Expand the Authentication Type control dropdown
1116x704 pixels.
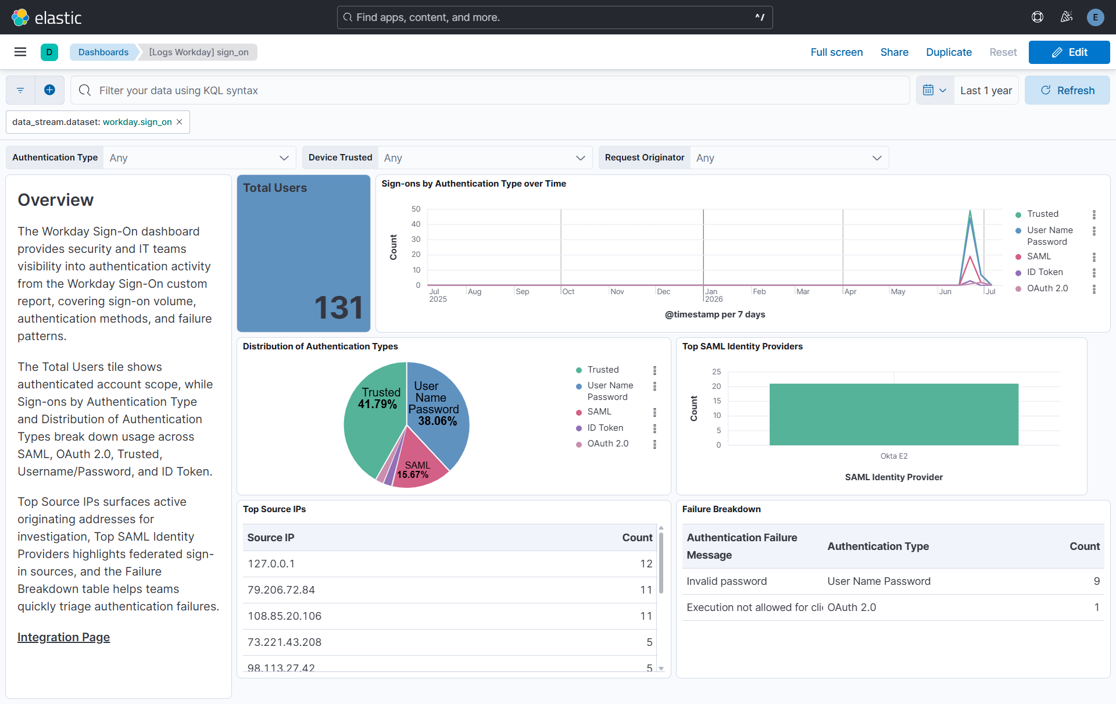point(199,158)
